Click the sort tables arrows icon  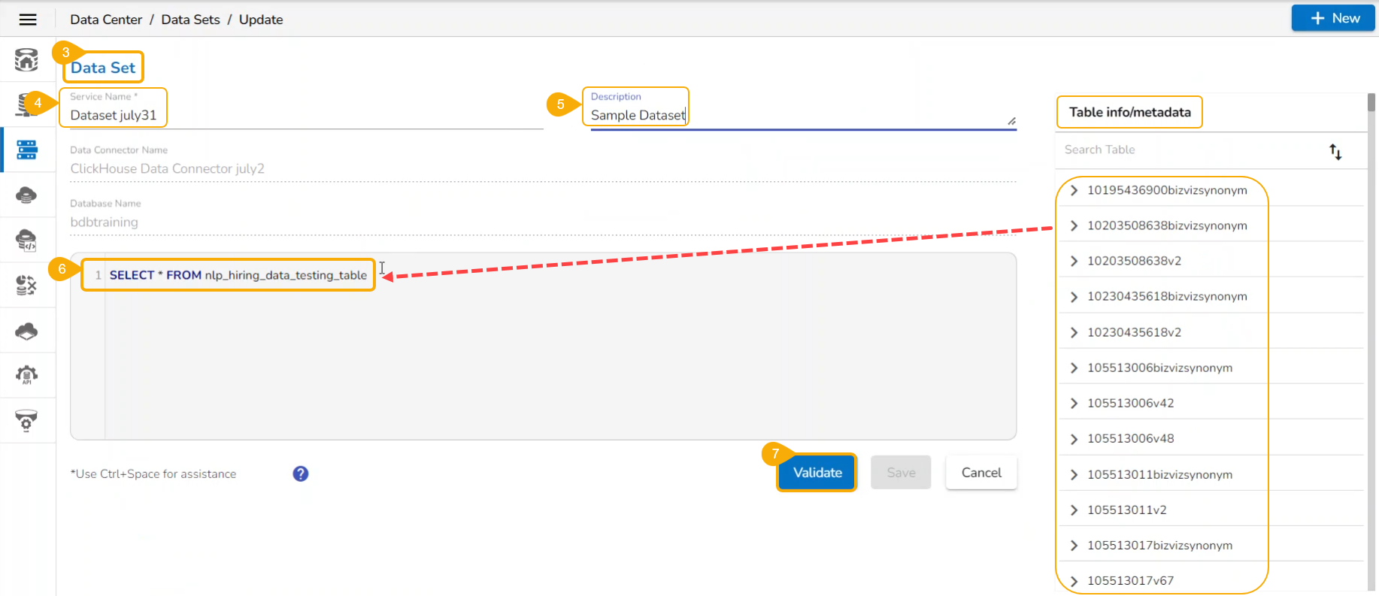point(1335,152)
